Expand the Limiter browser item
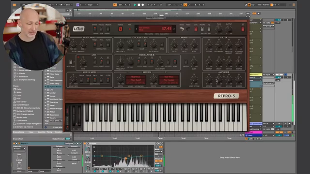The width and height of the screenshot is (310, 174). (45, 93)
